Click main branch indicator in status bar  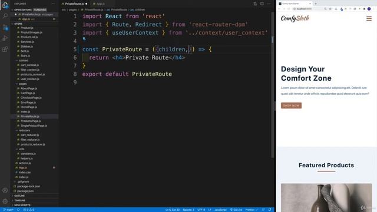[8, 210]
